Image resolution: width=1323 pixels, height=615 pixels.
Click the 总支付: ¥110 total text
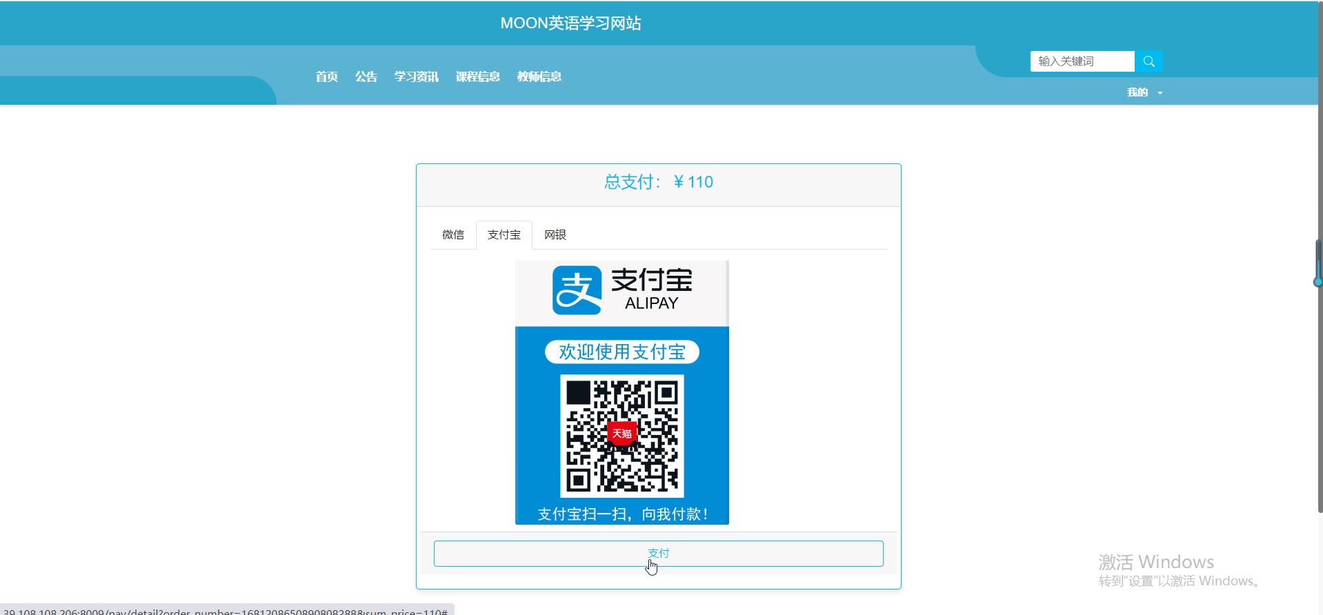pyautogui.click(x=659, y=182)
